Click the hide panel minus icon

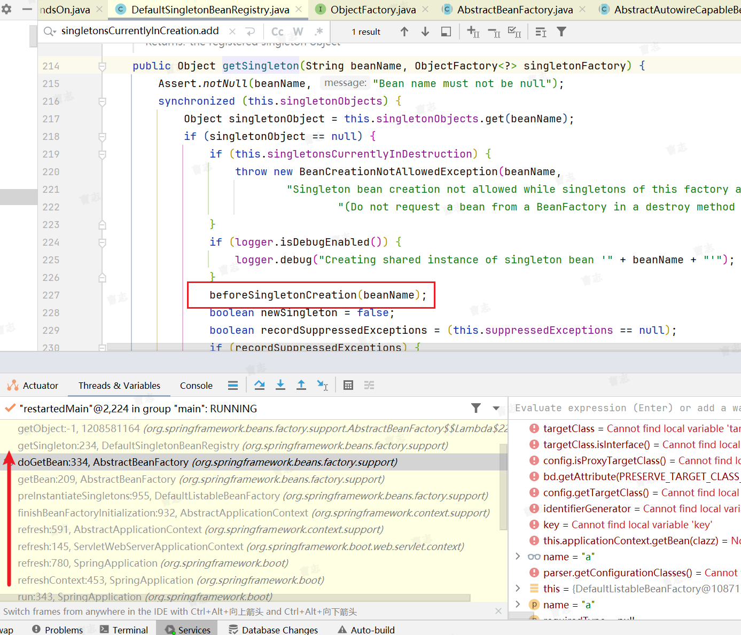point(27,9)
